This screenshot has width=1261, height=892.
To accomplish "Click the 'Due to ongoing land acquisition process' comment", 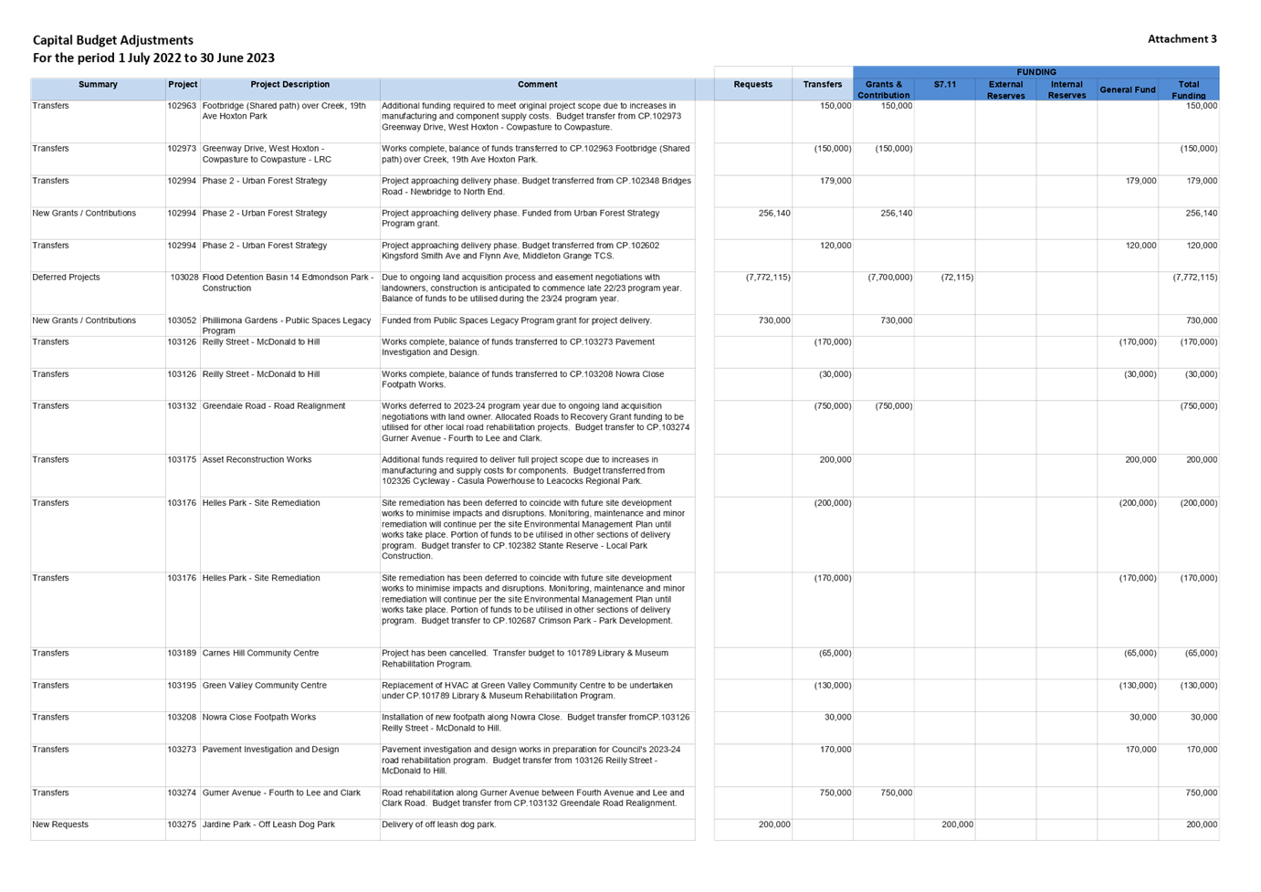I will [x=533, y=289].
